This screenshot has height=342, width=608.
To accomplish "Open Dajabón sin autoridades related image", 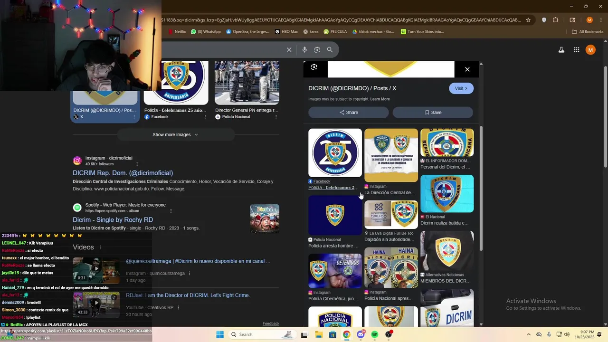I will [x=391, y=215].
